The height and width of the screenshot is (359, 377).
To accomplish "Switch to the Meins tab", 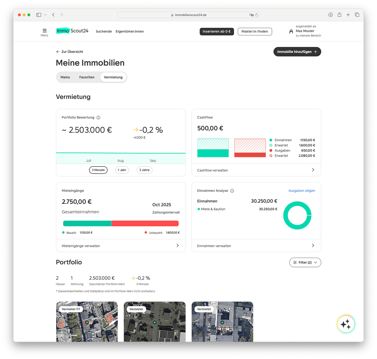I will (x=65, y=77).
